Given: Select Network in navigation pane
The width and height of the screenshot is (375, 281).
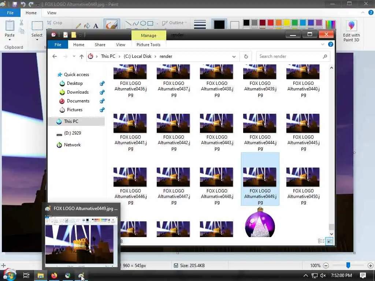Looking at the screenshot, I should click(x=72, y=145).
